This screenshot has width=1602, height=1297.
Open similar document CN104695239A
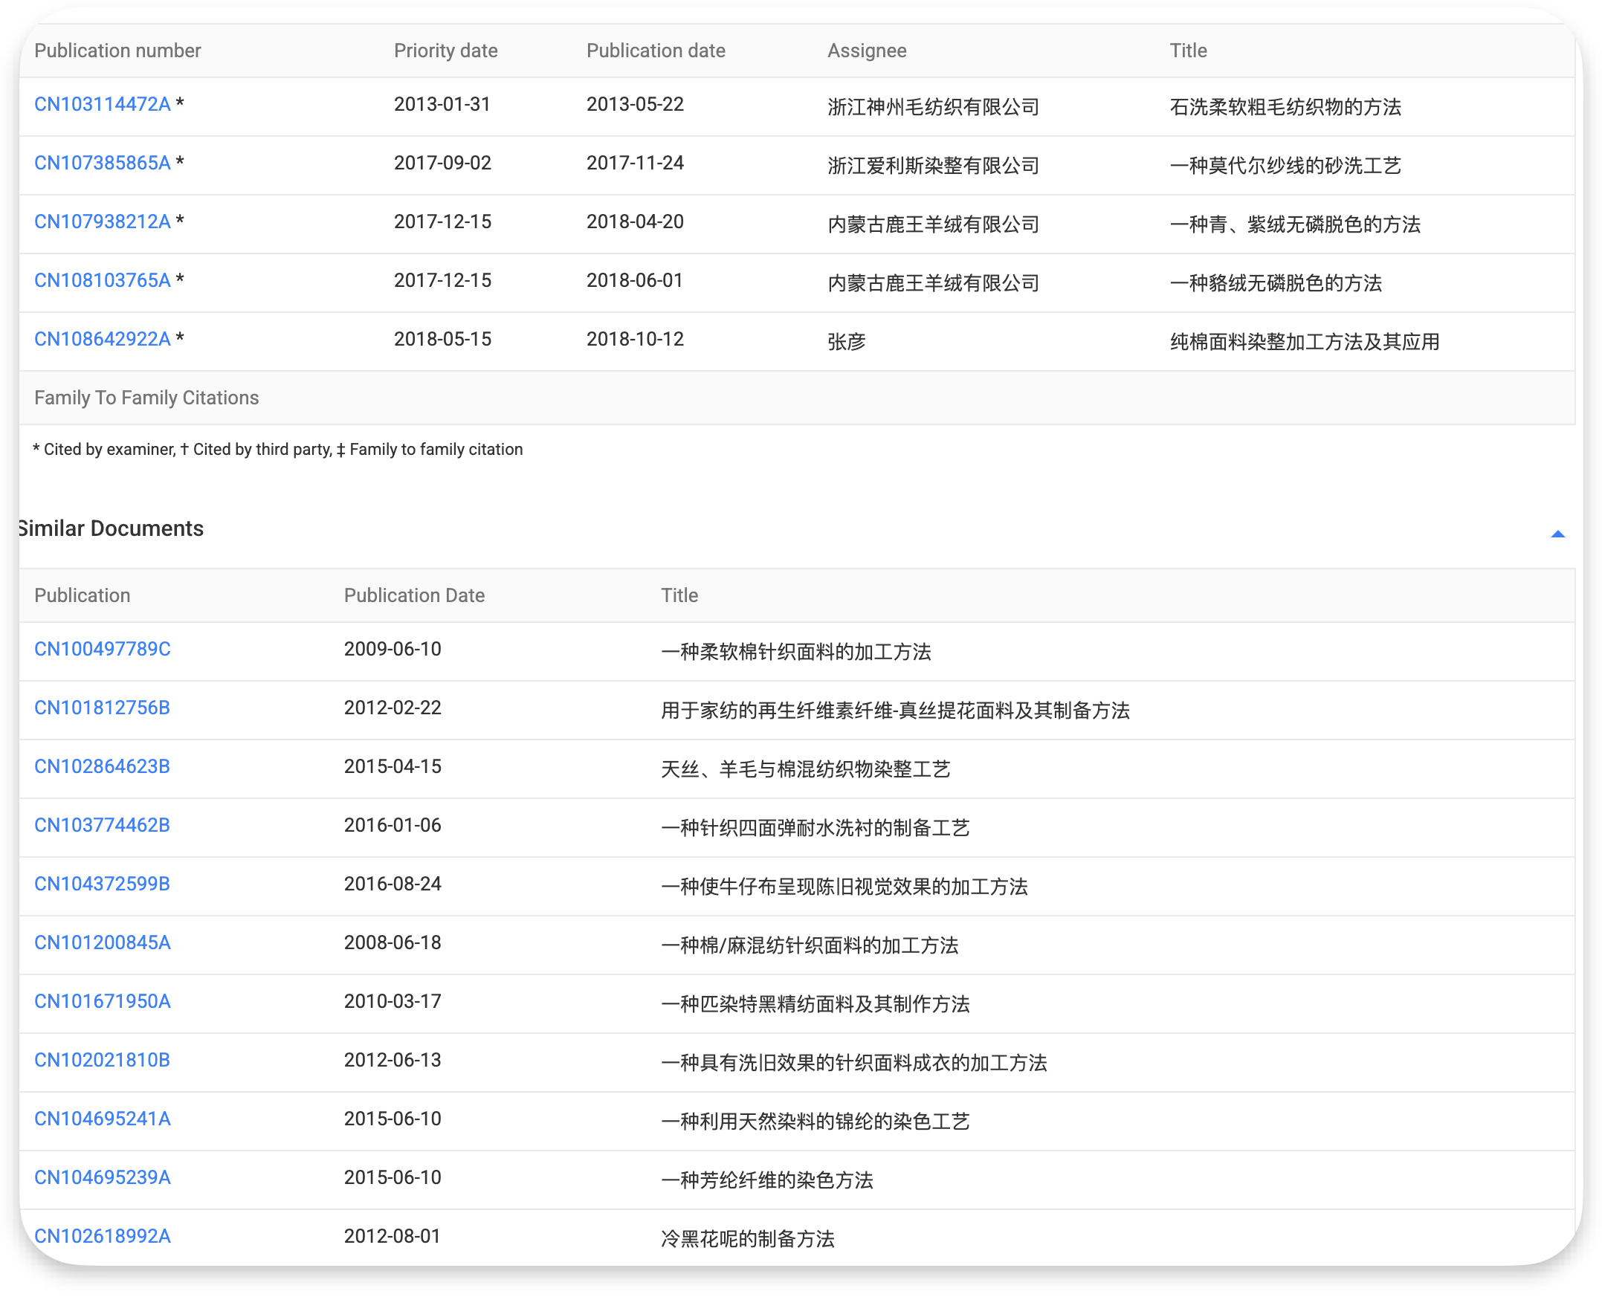103,1177
